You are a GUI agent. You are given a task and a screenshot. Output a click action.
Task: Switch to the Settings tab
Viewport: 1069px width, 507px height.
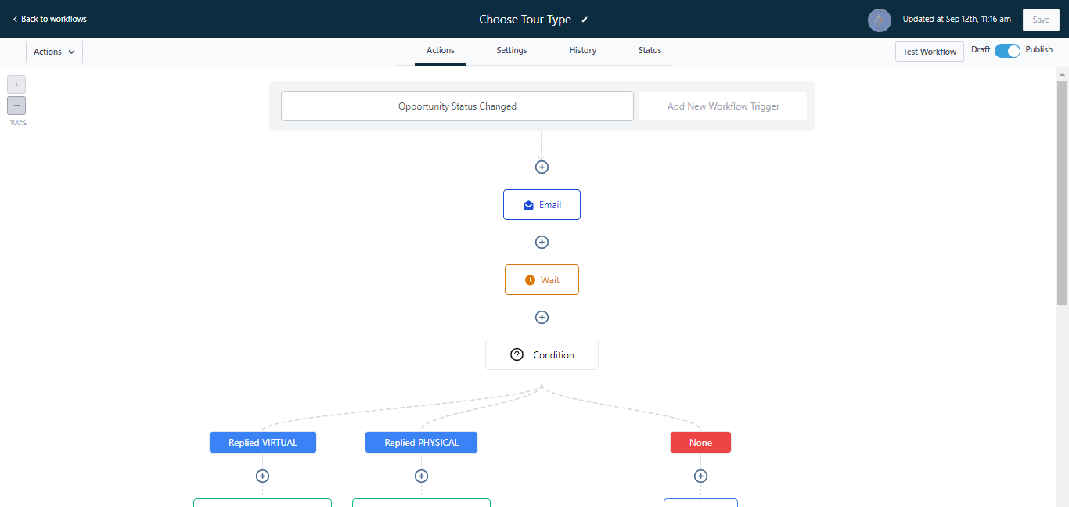[511, 50]
